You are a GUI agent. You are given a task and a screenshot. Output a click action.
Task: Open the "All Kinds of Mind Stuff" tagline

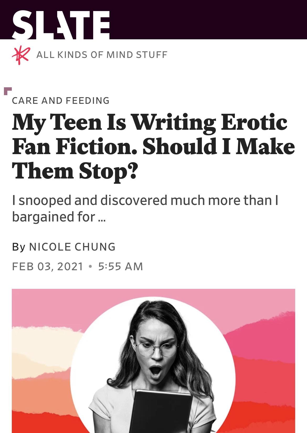pyautogui.click(x=102, y=55)
